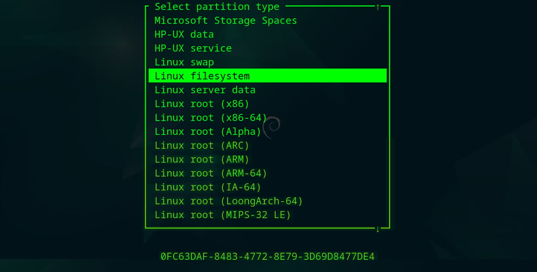Choose Linux root (x86-64) option
Viewport: 537px width, 272px height.
coord(211,118)
